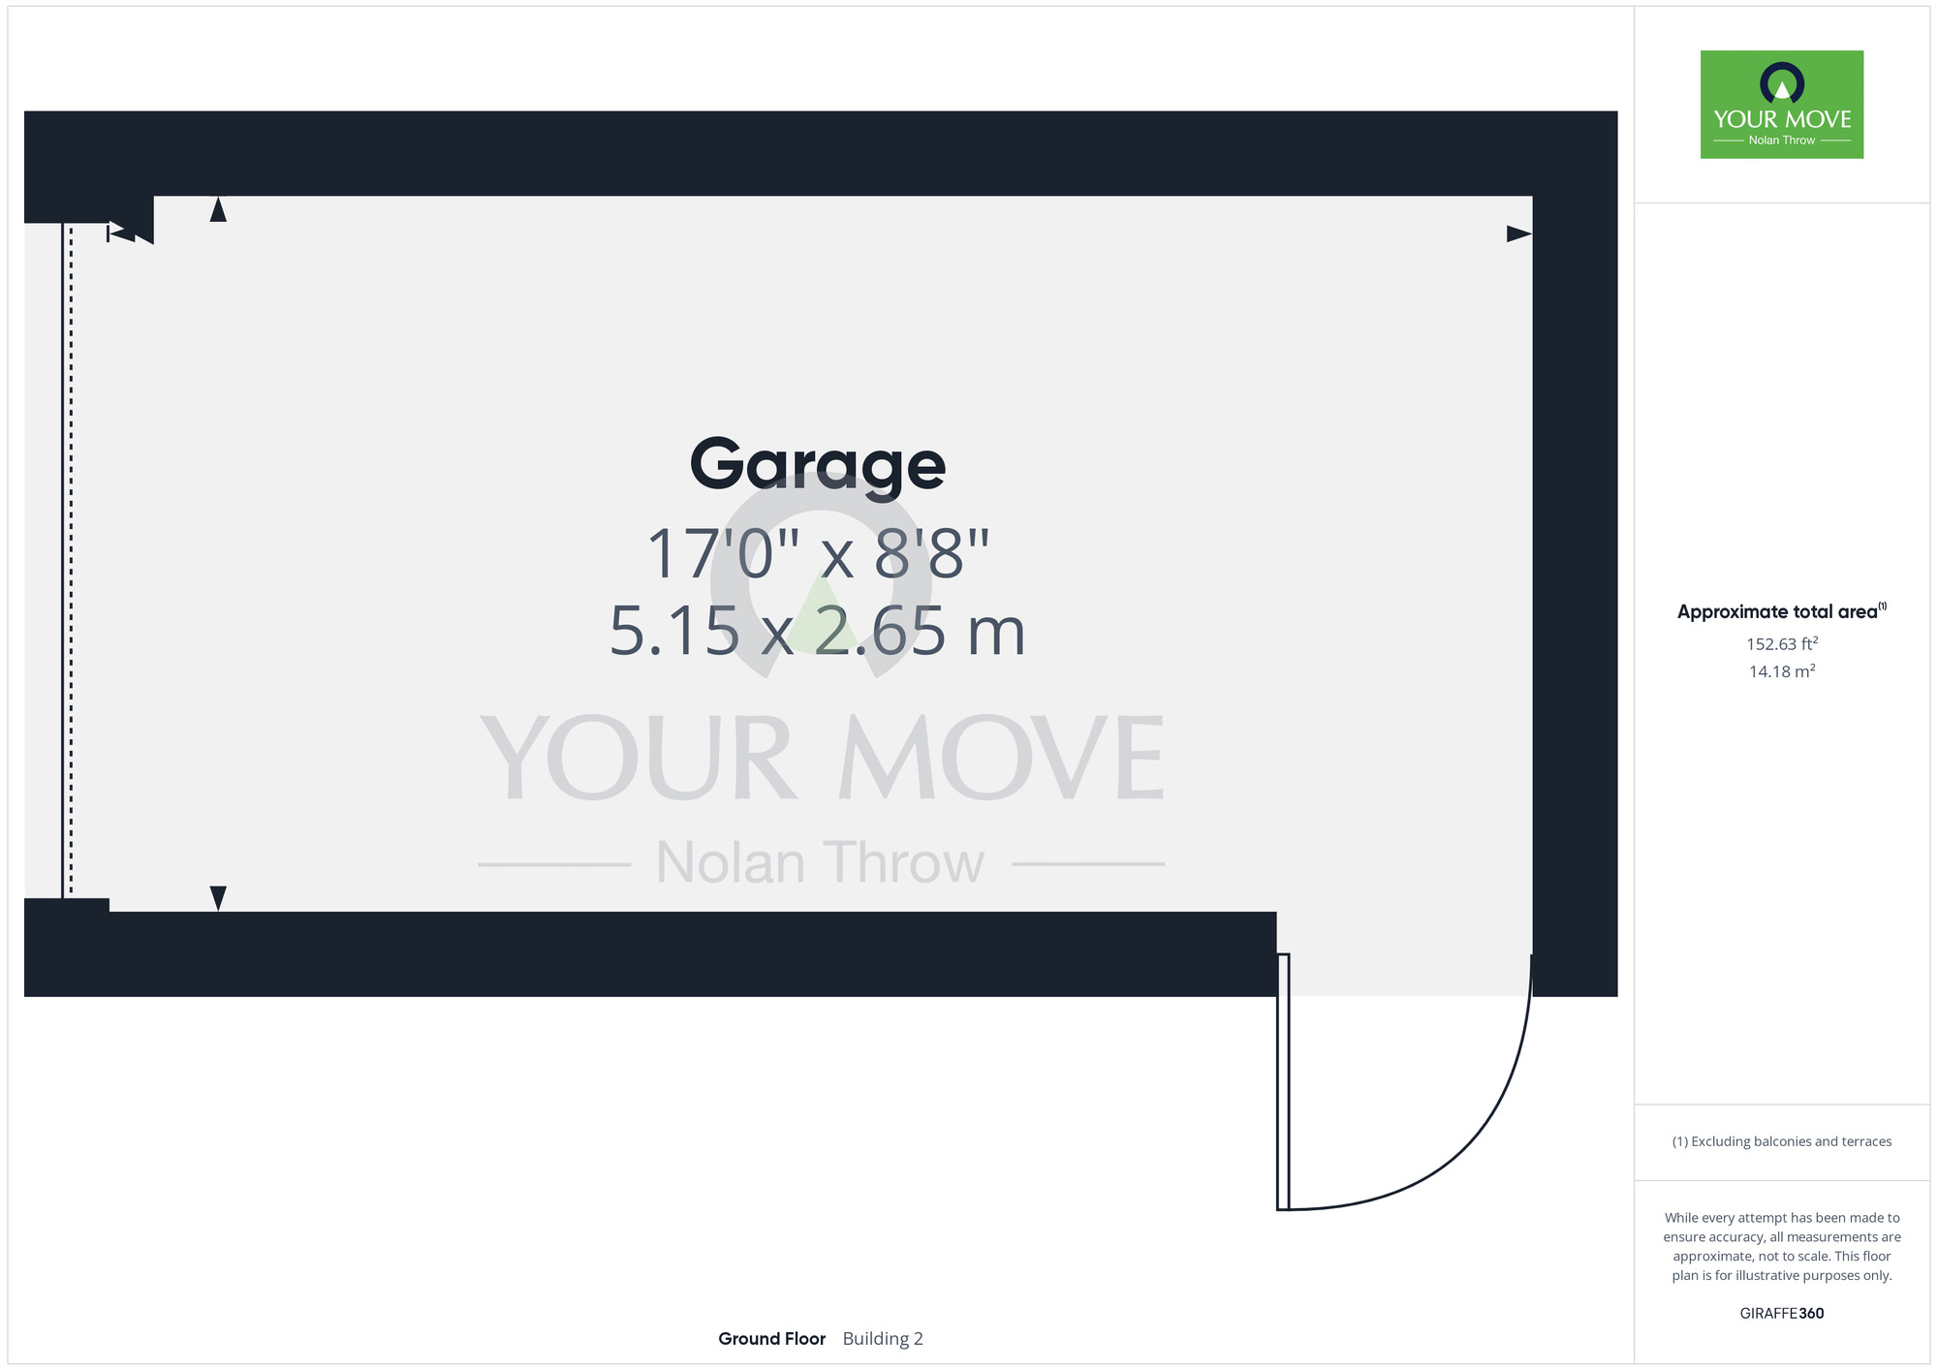Click the Your Move Nolan Throw logo
1938x1370 pixels.
pos(1781,105)
